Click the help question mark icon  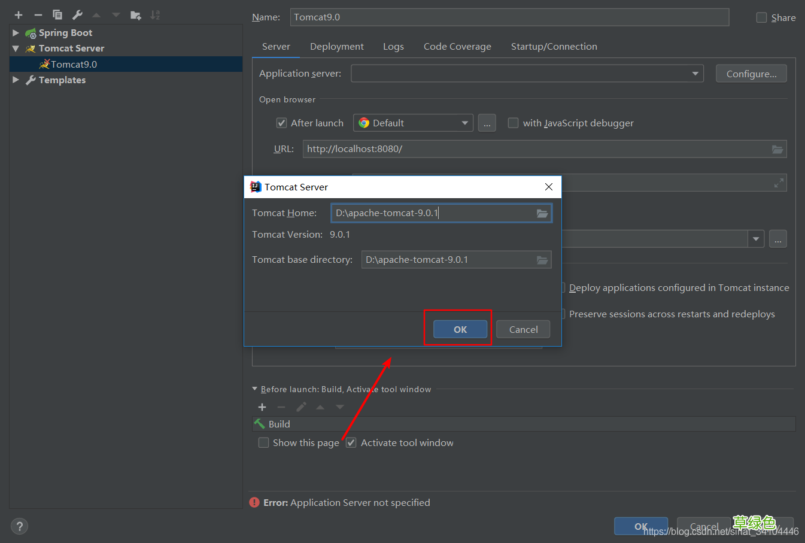19,526
